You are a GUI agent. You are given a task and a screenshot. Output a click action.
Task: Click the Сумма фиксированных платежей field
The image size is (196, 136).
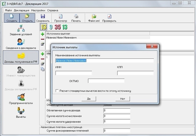tap(117, 131)
